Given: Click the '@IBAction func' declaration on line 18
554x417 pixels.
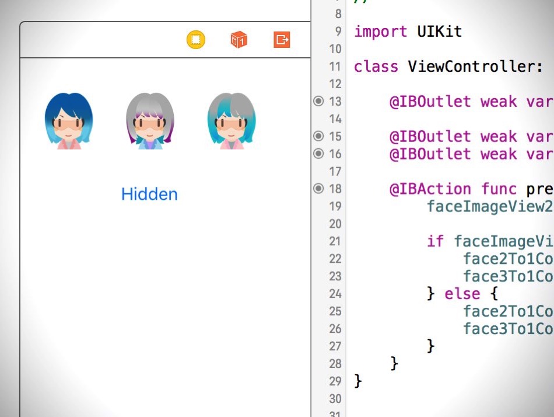Looking at the screenshot, I should 472,189.
